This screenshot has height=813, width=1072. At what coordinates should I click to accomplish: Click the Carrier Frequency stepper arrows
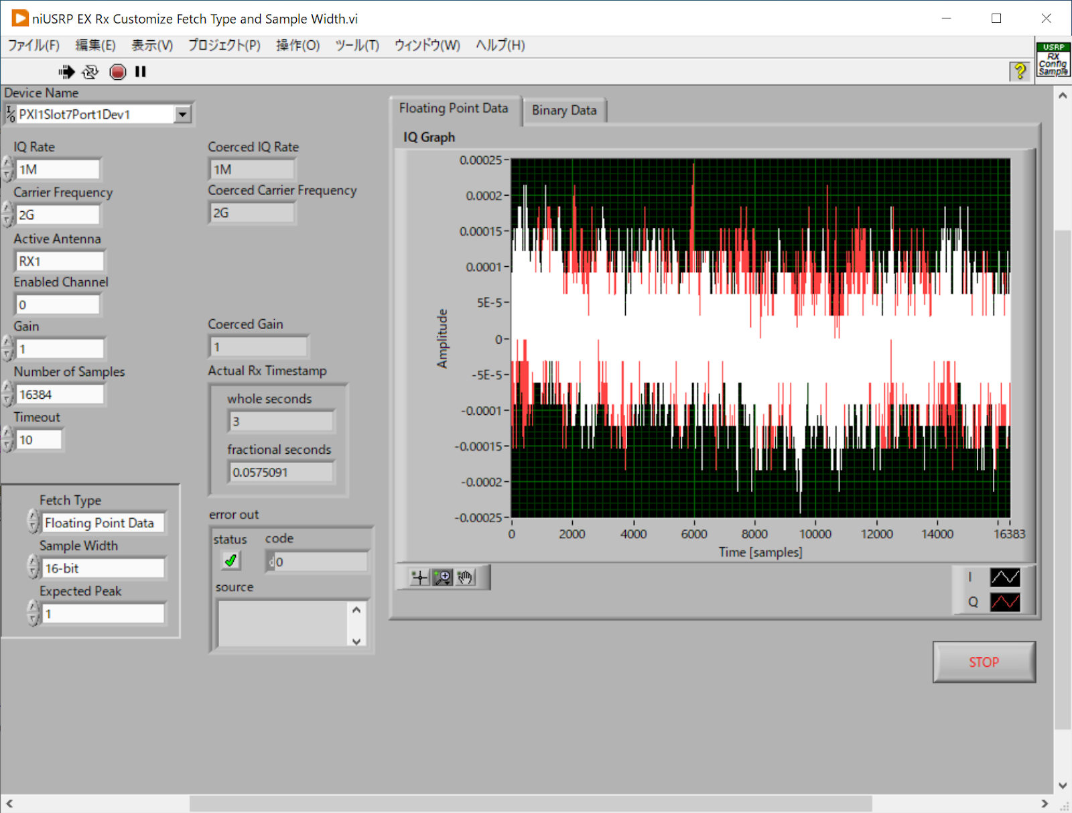(x=7, y=214)
